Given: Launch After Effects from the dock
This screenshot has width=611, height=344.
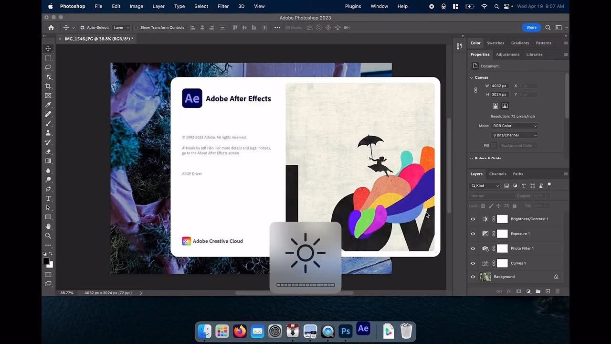Looking at the screenshot, I should click(363, 329).
